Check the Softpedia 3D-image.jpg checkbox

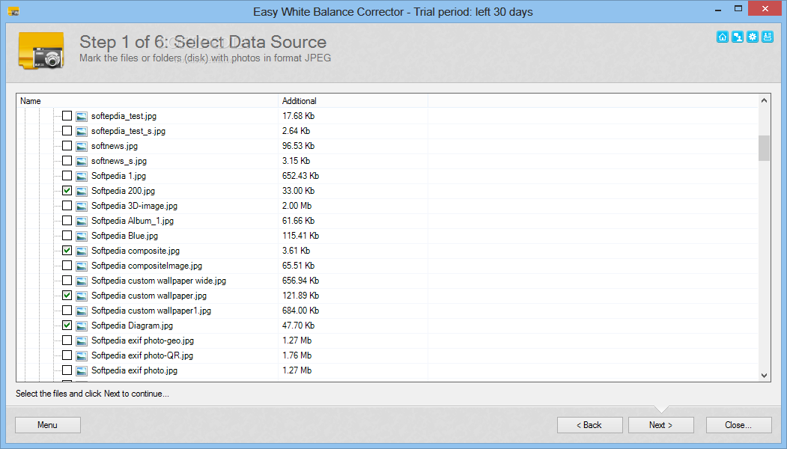[x=67, y=206]
